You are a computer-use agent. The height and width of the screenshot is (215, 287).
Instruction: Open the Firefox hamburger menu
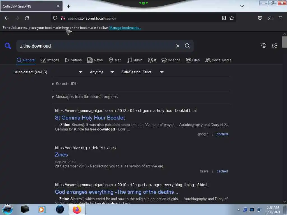tap(280, 18)
